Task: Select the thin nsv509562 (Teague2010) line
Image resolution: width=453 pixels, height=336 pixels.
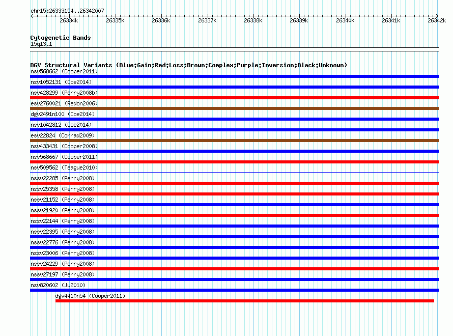Action: [x=234, y=173]
